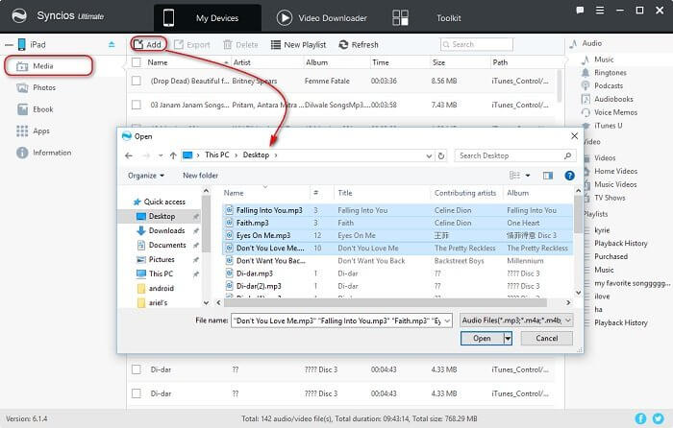Refresh the Desktop folder view

[x=440, y=155]
